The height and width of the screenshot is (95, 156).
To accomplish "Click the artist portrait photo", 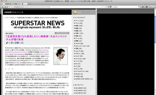I will click(61, 56).
